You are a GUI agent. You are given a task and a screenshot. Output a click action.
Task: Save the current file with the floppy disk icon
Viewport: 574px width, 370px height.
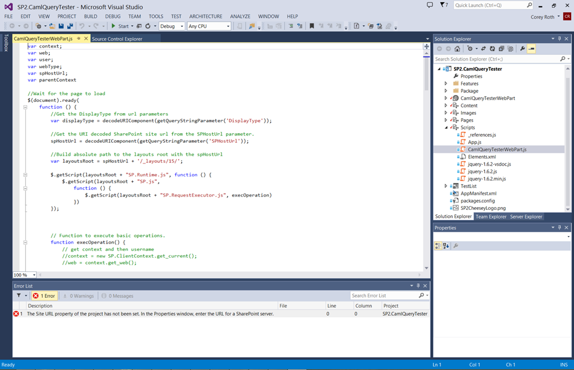point(61,26)
